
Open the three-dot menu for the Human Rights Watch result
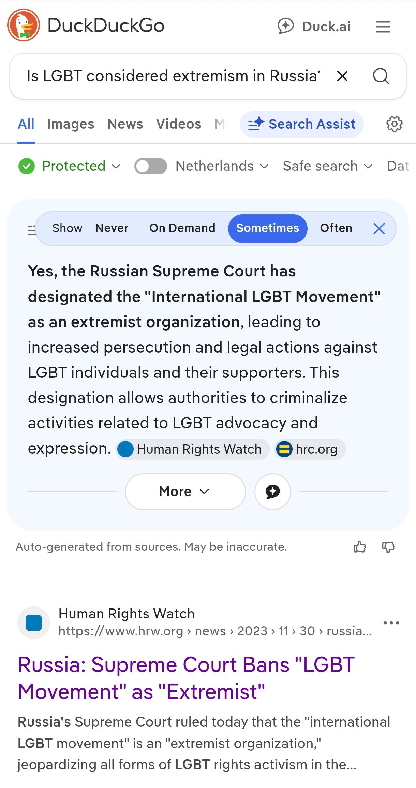[x=391, y=623]
